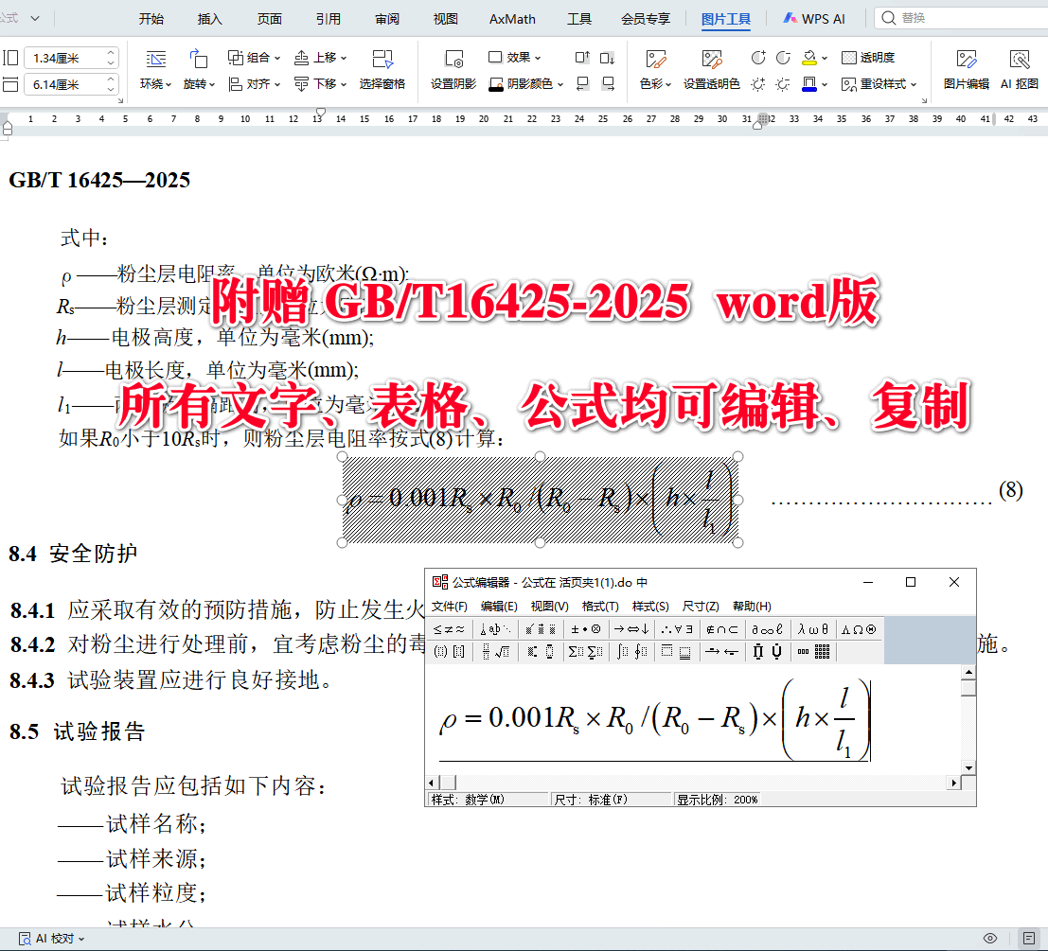Open the arrow symbols palette in equation editor

click(x=631, y=628)
